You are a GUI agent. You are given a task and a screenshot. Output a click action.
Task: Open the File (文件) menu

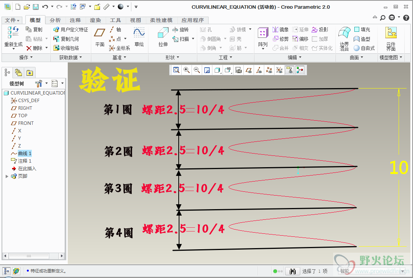point(12,20)
